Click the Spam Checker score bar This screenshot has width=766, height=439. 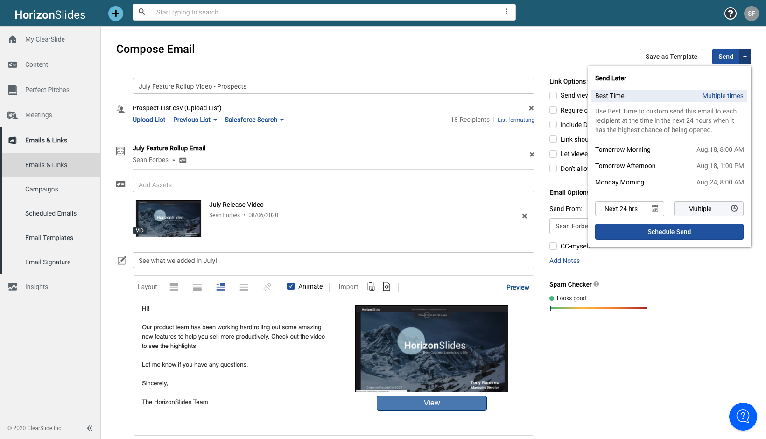598,308
